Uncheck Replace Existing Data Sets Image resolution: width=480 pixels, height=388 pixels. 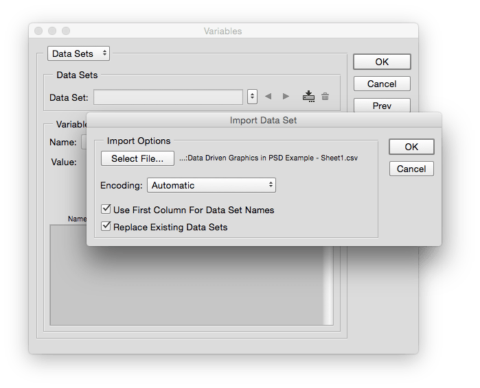(x=106, y=227)
